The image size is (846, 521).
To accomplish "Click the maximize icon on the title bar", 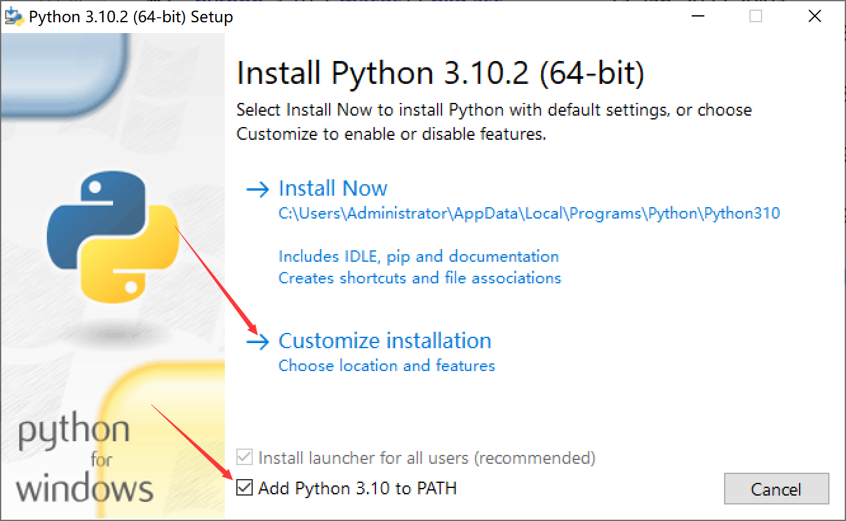I will [x=756, y=16].
